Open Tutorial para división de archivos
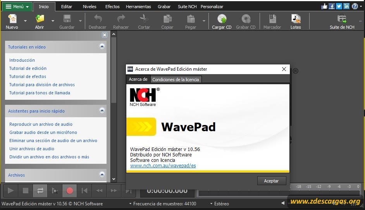365x210 pixels. click(42, 85)
